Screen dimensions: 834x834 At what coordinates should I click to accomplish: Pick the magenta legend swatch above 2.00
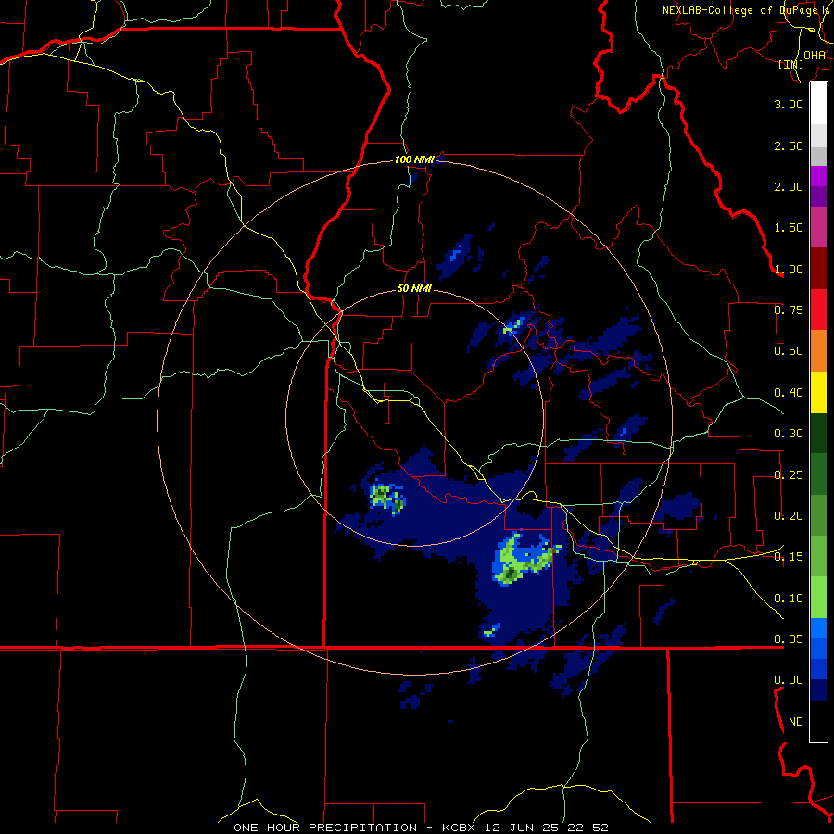click(x=818, y=175)
